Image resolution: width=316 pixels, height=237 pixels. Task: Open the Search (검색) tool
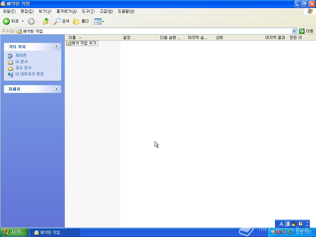[x=61, y=21]
